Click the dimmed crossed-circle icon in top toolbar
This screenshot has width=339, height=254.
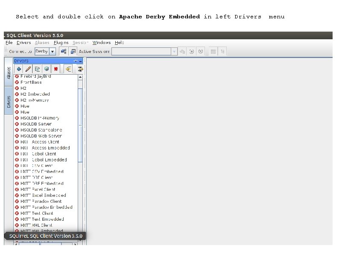click(201, 52)
